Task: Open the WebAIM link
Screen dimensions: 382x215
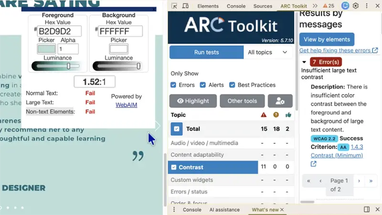Action: click(126, 105)
